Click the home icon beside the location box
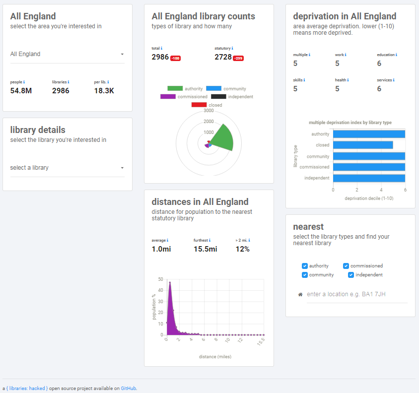 (x=300, y=294)
